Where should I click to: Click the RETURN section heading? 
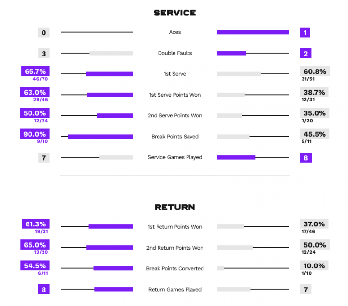click(x=175, y=207)
